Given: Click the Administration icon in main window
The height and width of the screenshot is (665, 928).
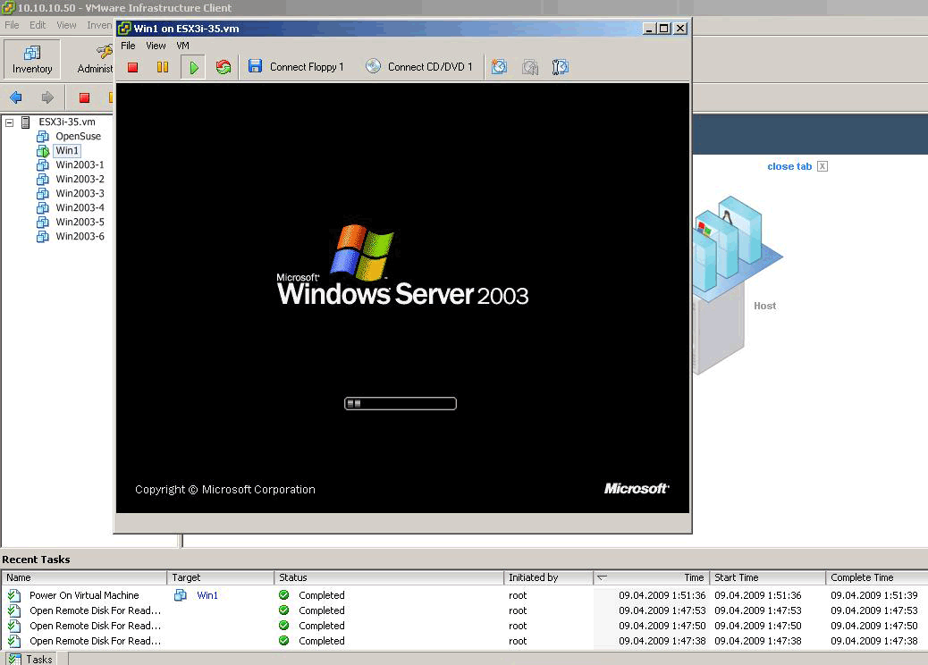Looking at the screenshot, I should point(105,52).
